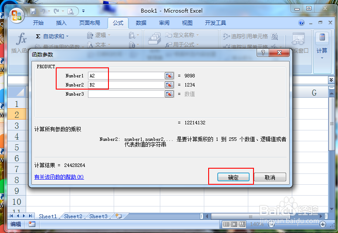Select row header 10
The width and height of the screenshot is (338, 233).
click(17, 202)
